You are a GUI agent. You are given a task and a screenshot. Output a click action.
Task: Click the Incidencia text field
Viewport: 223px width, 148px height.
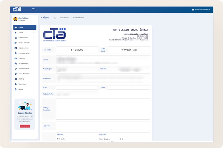pyautogui.click(x=103, y=78)
